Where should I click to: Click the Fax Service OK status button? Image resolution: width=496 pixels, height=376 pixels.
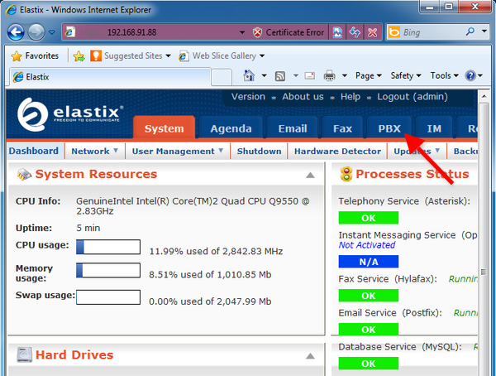(369, 296)
